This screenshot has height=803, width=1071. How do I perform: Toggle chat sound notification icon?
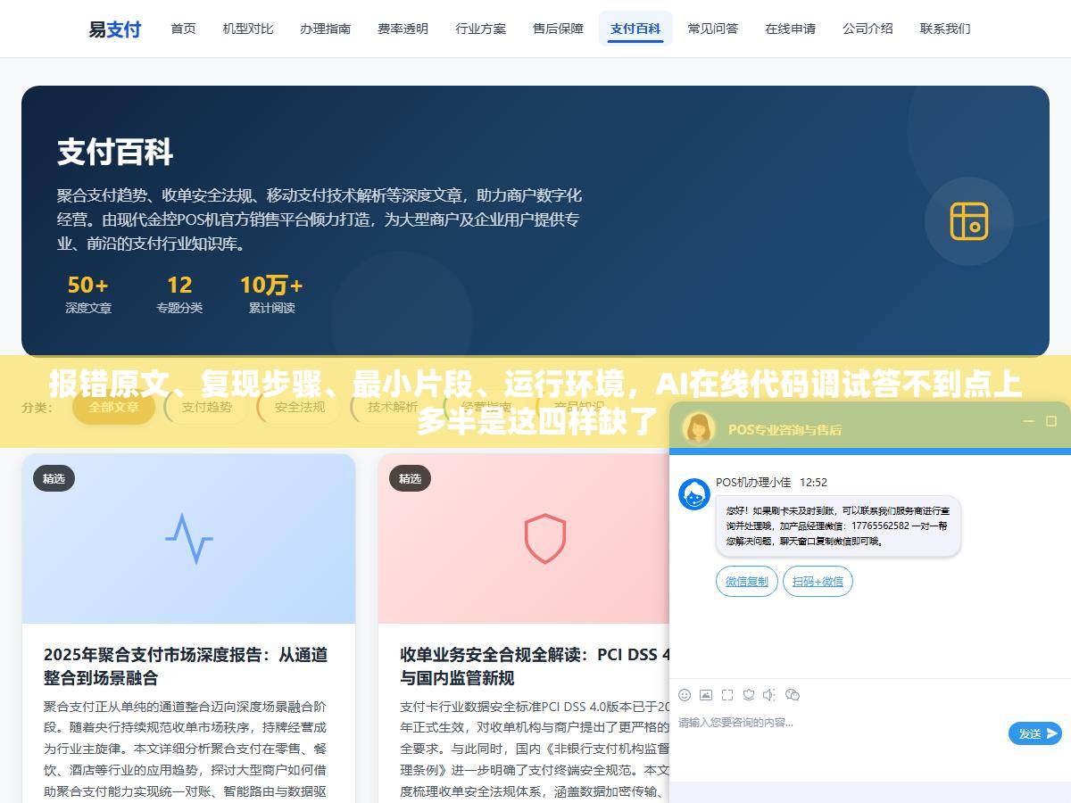(770, 694)
